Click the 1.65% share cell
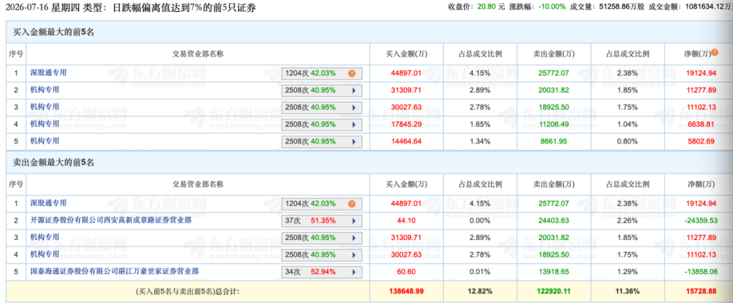733x303 pixels. pyautogui.click(x=480, y=124)
